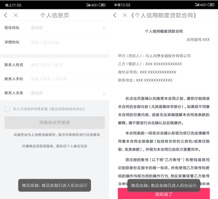The width and height of the screenshot is (218, 199).
Task: Go back from 个人信息页 screen
Action: [x=6, y=15]
